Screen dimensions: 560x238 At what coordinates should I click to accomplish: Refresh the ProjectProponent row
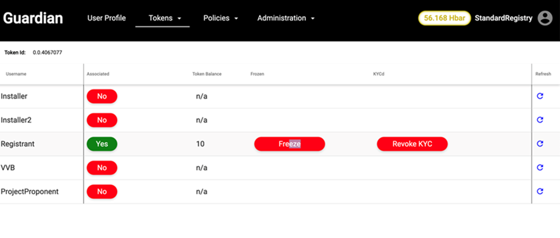[x=540, y=191]
